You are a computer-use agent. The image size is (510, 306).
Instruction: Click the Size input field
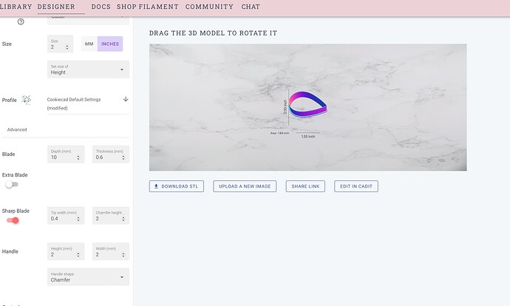click(60, 44)
